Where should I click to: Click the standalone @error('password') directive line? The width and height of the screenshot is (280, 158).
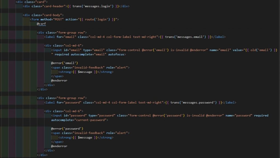click(67, 128)
